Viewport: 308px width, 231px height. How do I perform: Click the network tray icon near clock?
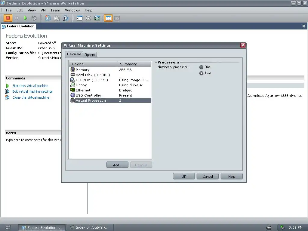point(282,227)
